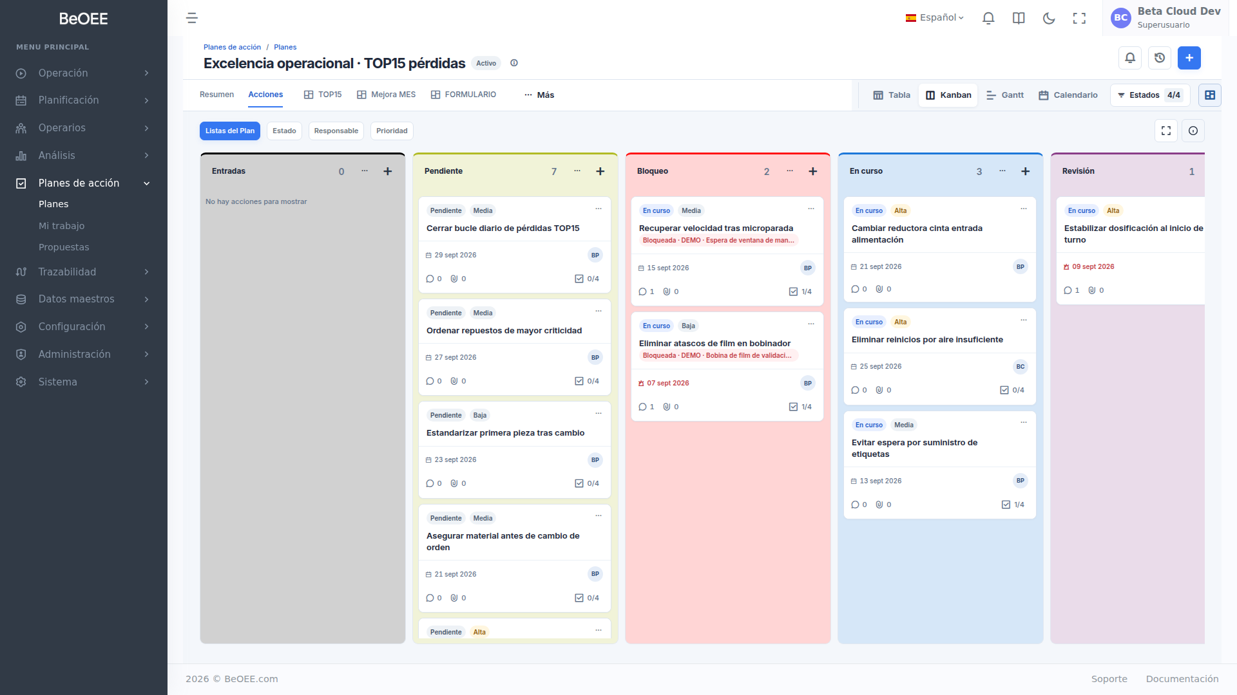Open options of Cerrar bucle diario card
Viewport: 1237px width, 695px height.
pyautogui.click(x=599, y=208)
